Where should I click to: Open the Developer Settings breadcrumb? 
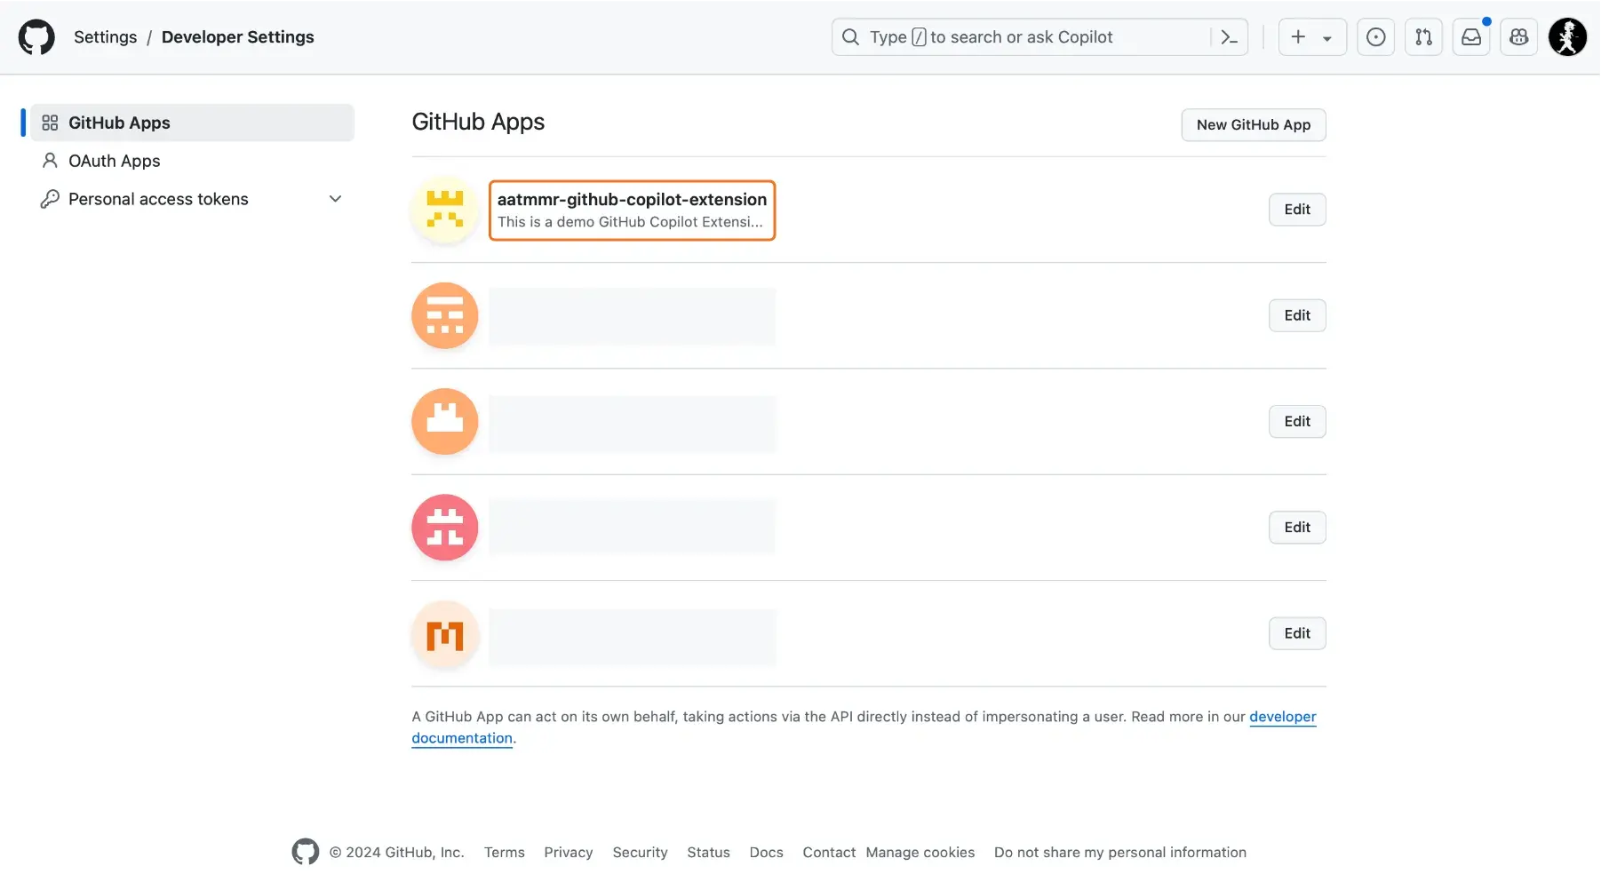pyautogui.click(x=237, y=37)
